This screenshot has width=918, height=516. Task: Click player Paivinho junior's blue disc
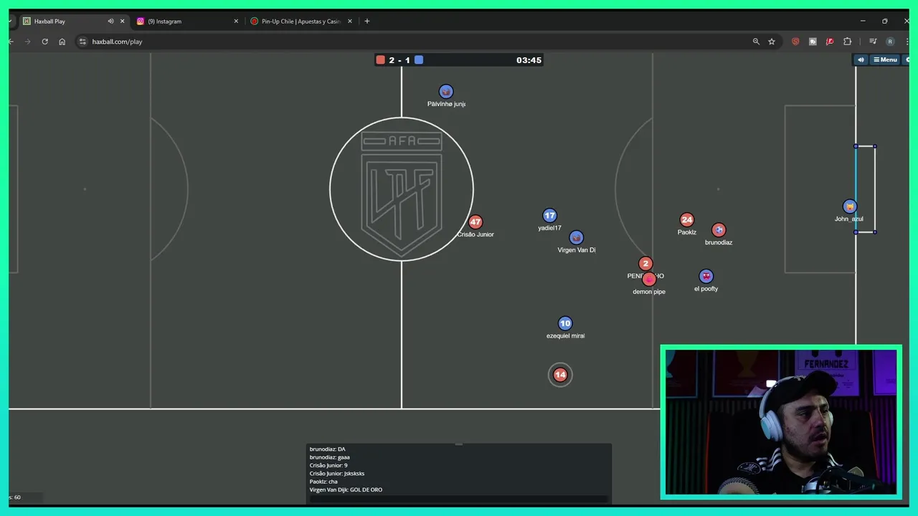[446, 92]
